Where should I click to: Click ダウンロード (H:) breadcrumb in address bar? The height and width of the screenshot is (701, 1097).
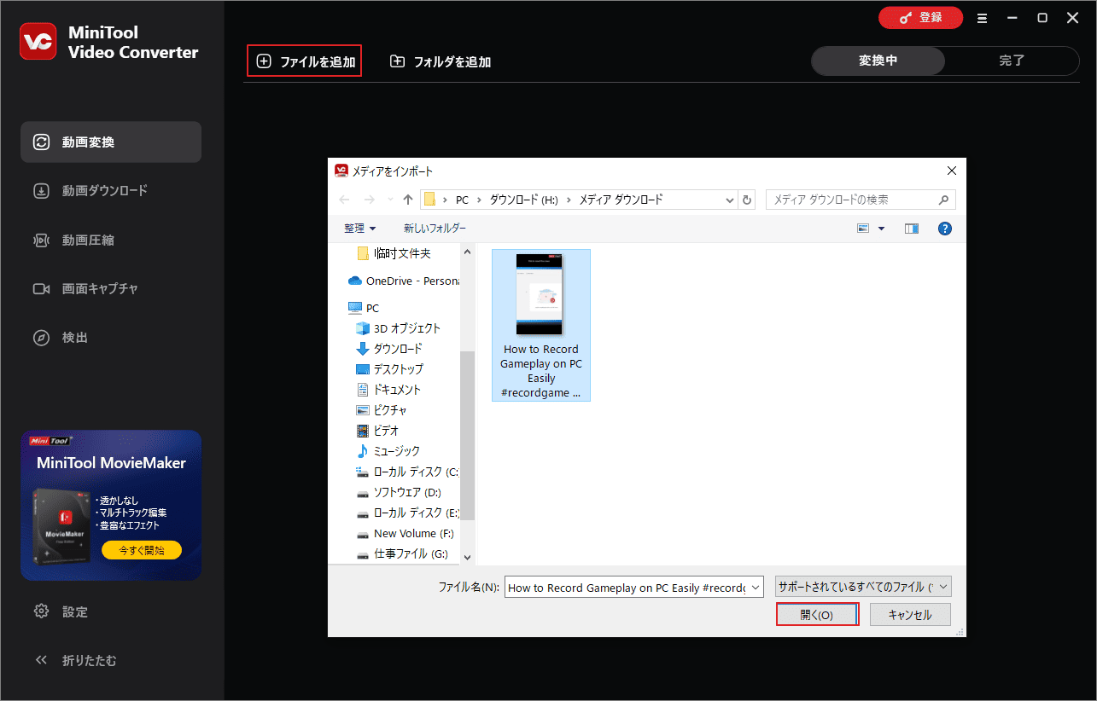tap(522, 200)
